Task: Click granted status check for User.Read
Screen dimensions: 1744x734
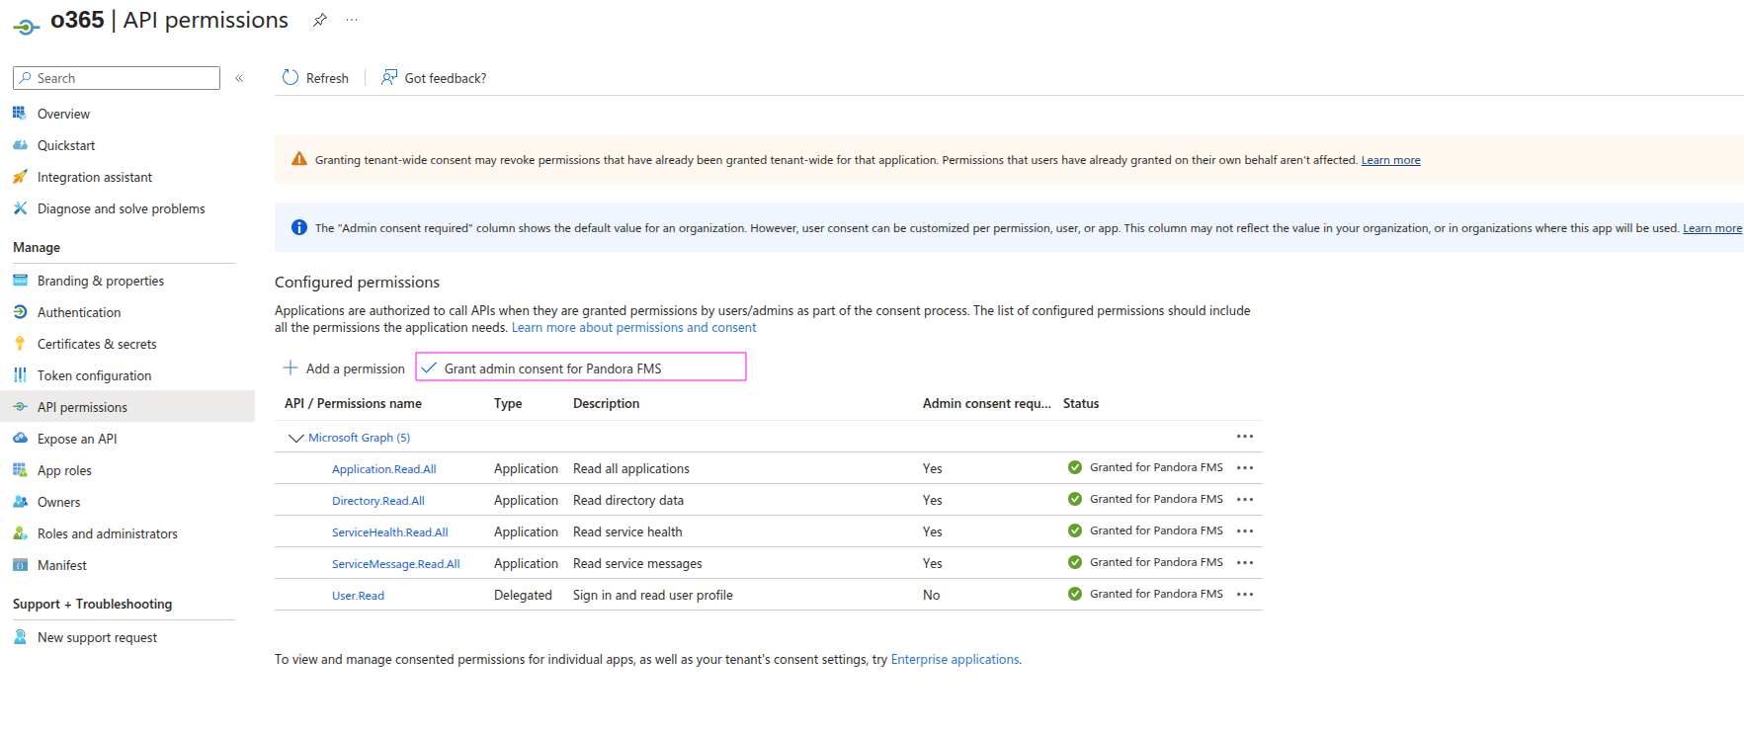Action: 1075,594
